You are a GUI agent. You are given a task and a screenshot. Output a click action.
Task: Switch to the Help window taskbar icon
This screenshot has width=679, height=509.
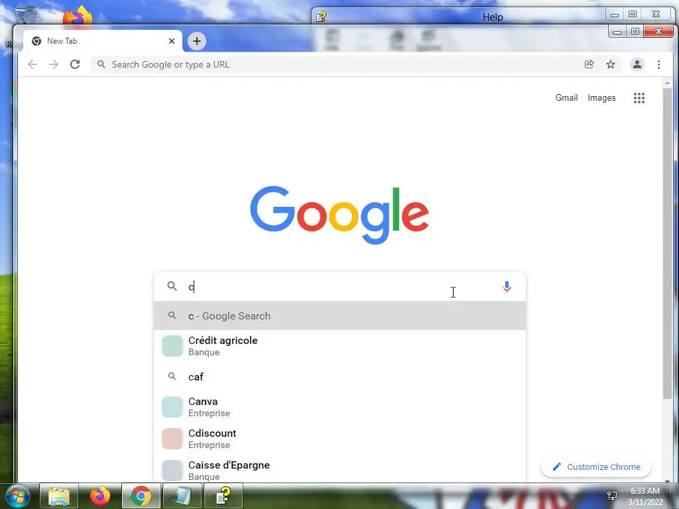(x=223, y=496)
